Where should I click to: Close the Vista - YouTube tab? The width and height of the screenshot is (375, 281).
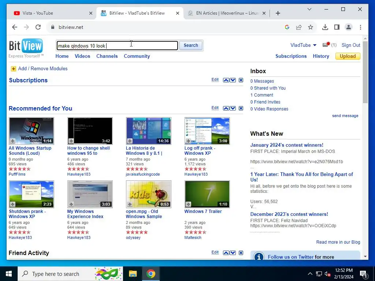point(91,13)
